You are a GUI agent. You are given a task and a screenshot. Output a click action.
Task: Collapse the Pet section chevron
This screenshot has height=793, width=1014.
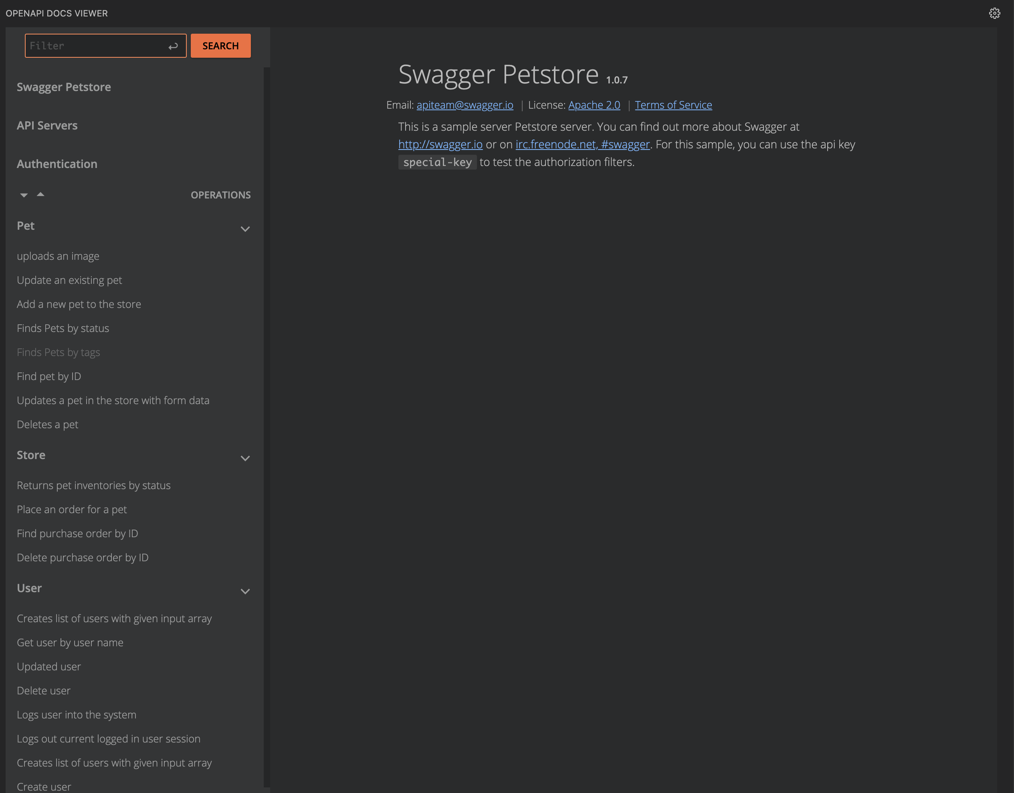click(x=245, y=229)
